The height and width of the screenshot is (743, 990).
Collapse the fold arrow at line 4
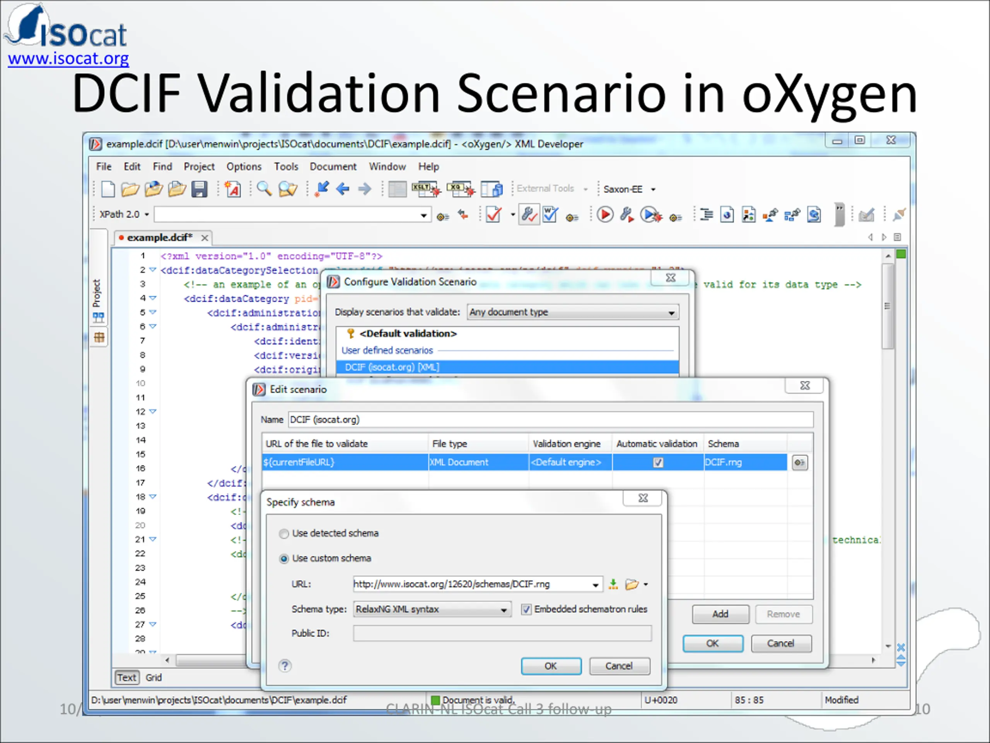point(153,298)
